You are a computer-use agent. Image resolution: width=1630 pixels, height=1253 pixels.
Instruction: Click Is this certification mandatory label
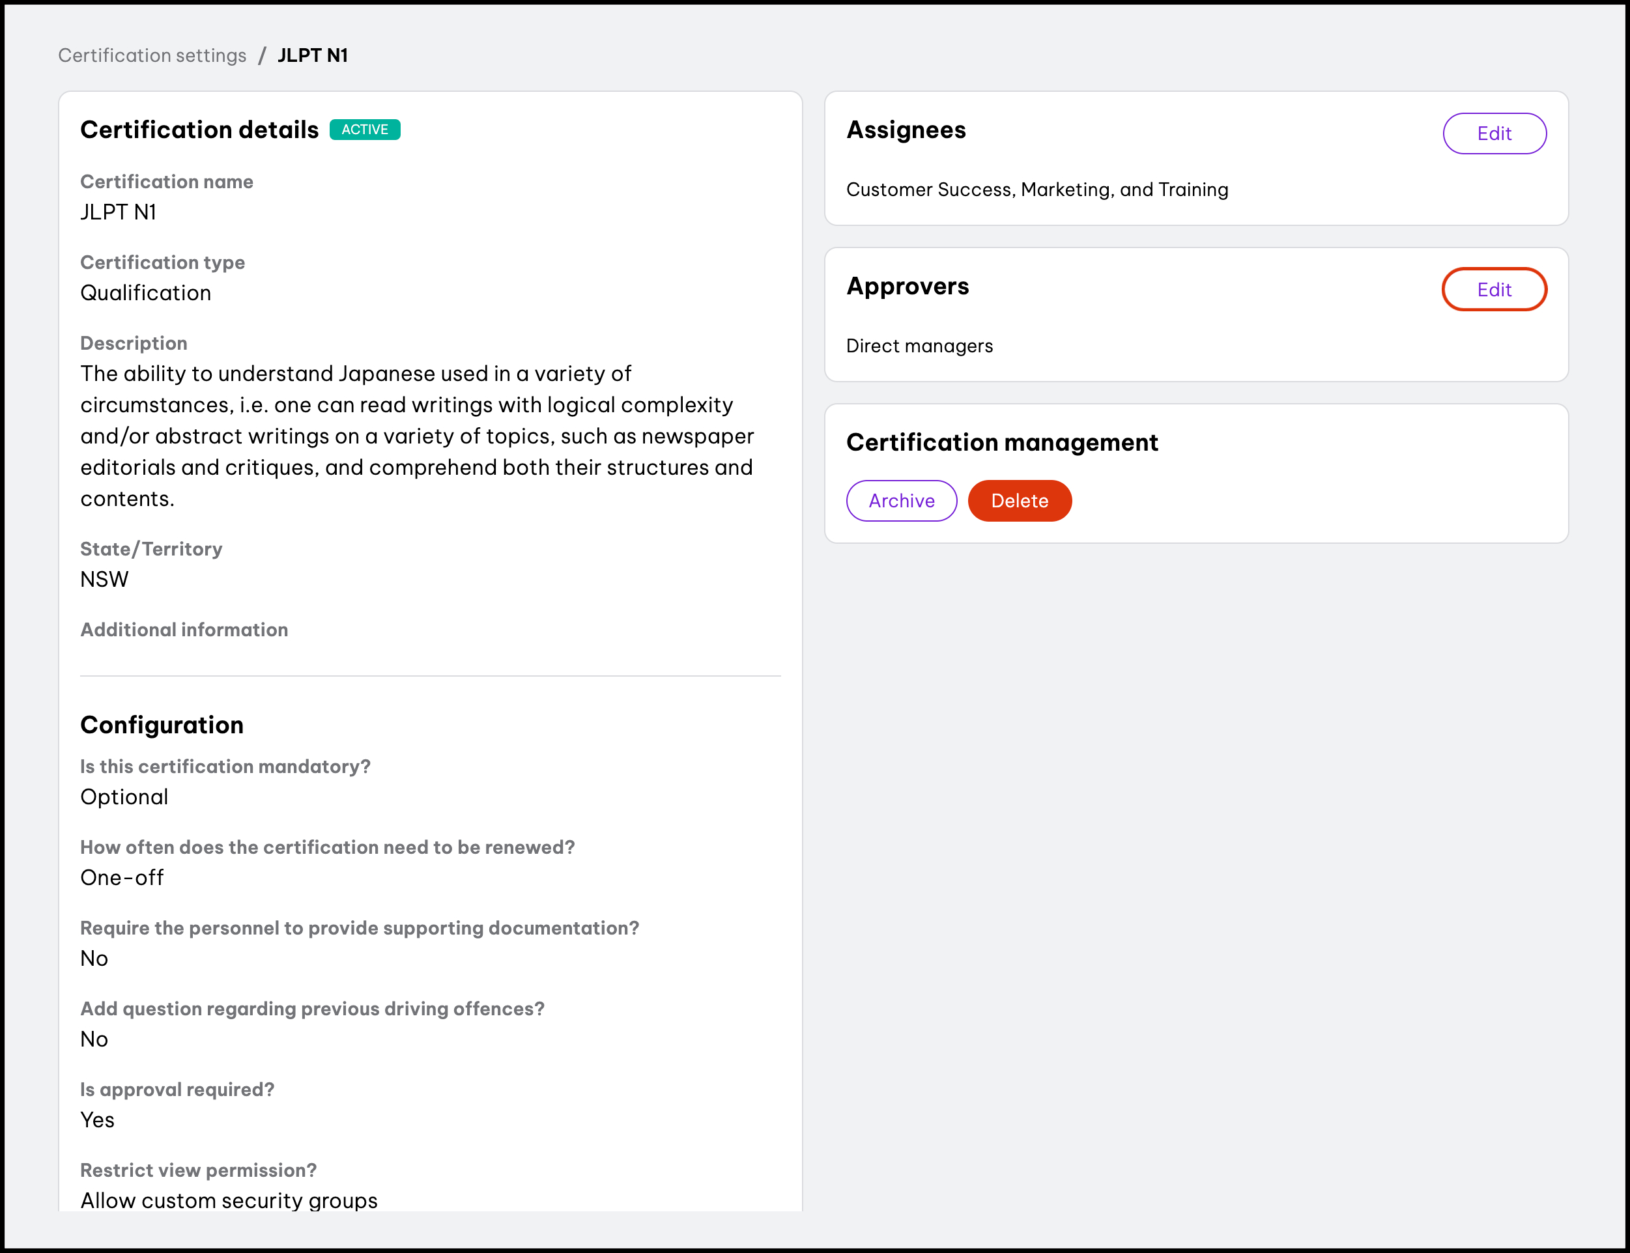coord(225,767)
